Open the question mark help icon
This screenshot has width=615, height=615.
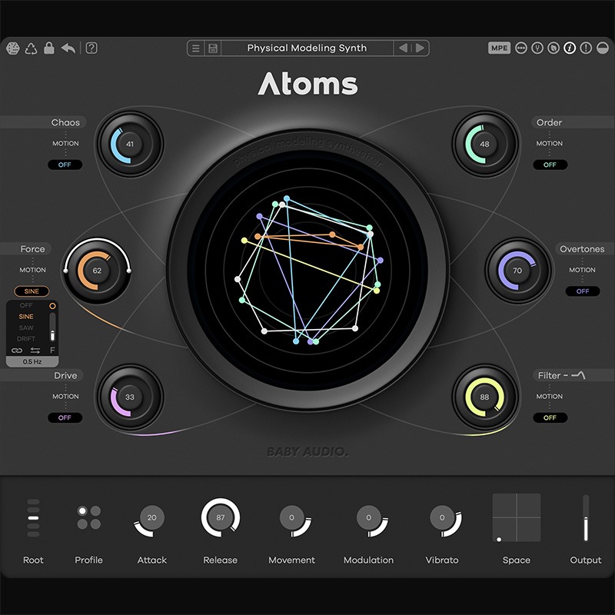(91, 48)
